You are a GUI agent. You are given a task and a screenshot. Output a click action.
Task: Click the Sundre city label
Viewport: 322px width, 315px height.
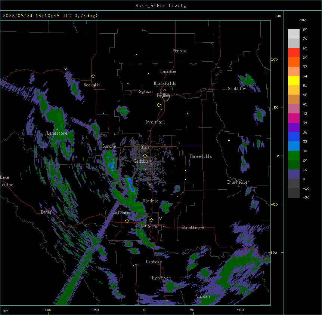click(109, 146)
